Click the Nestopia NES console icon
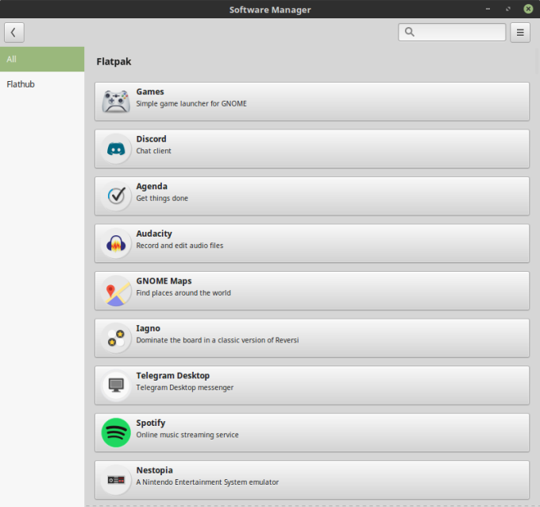This screenshot has height=507, width=540. coord(116,480)
